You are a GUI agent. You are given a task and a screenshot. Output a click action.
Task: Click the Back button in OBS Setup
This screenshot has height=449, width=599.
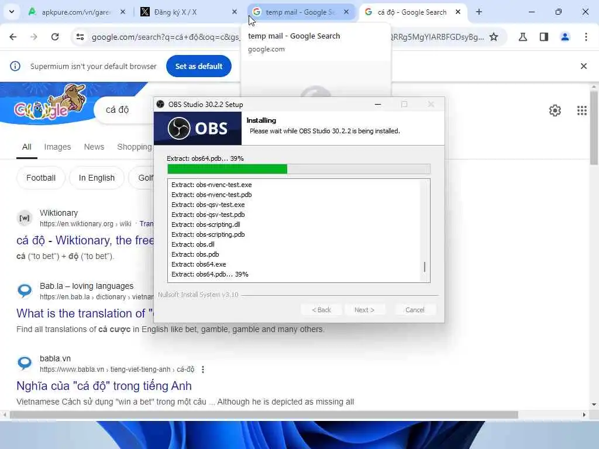[321, 310]
